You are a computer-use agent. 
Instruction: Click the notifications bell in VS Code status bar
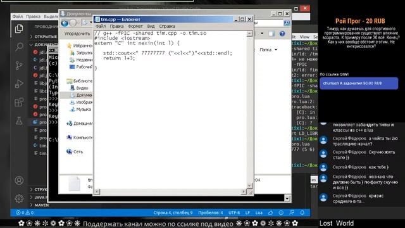point(302,213)
